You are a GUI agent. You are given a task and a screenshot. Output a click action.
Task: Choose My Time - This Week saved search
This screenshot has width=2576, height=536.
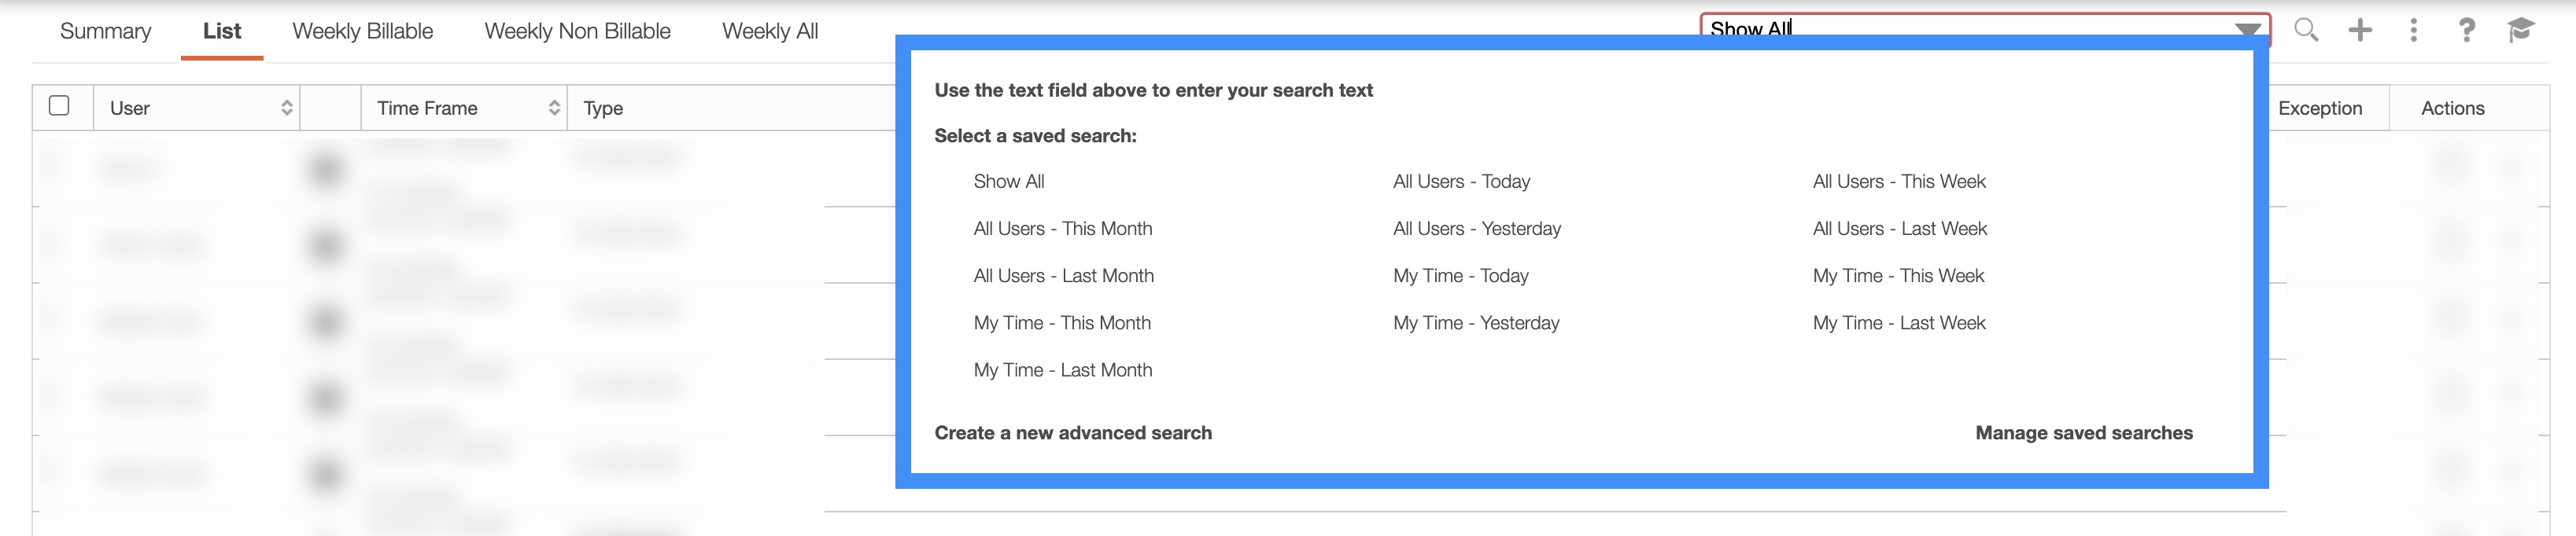(x=1898, y=276)
